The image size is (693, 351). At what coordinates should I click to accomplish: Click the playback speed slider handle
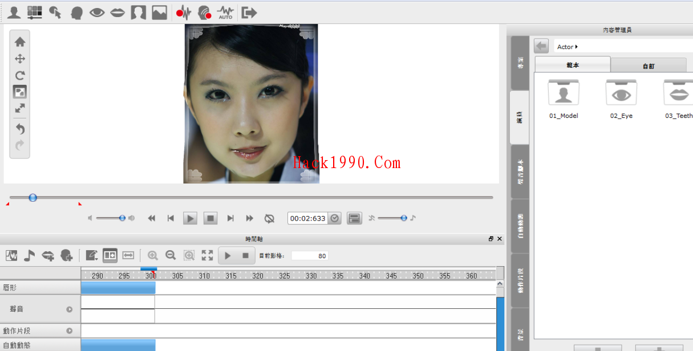404,218
